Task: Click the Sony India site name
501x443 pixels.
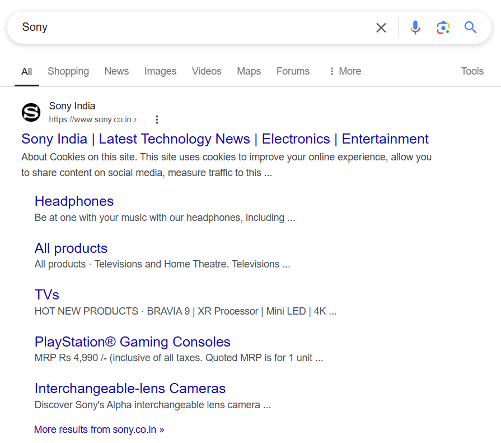Action: pos(72,106)
